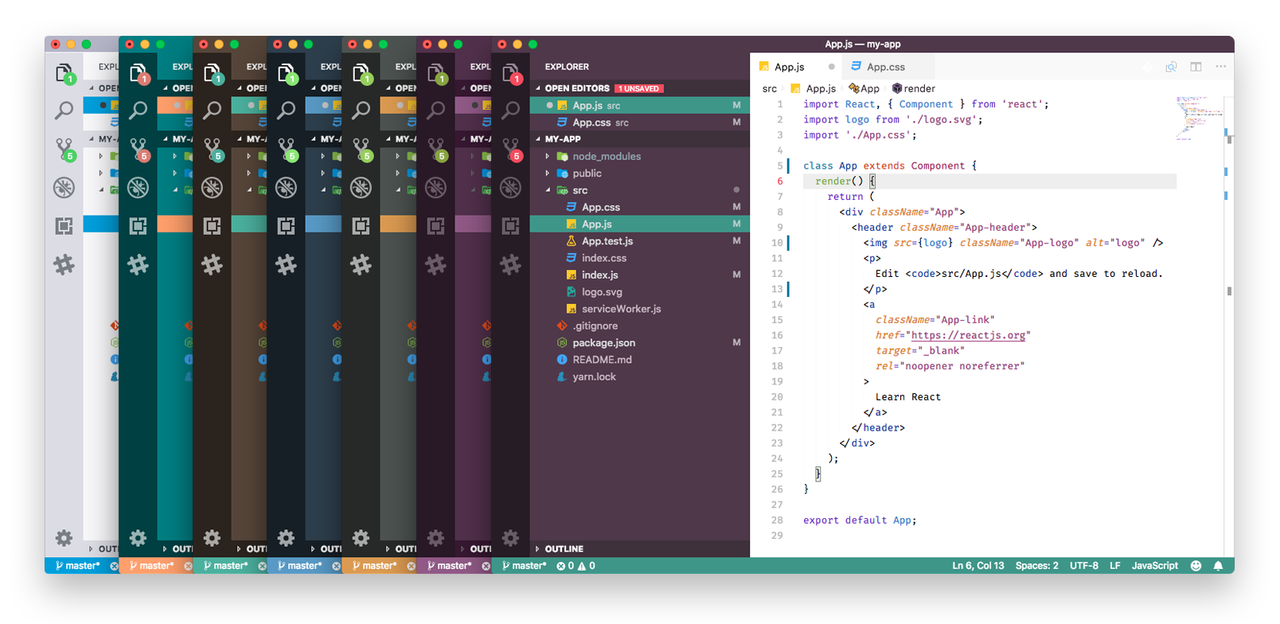
Task: Click the Split Editor icon
Action: 1196,67
